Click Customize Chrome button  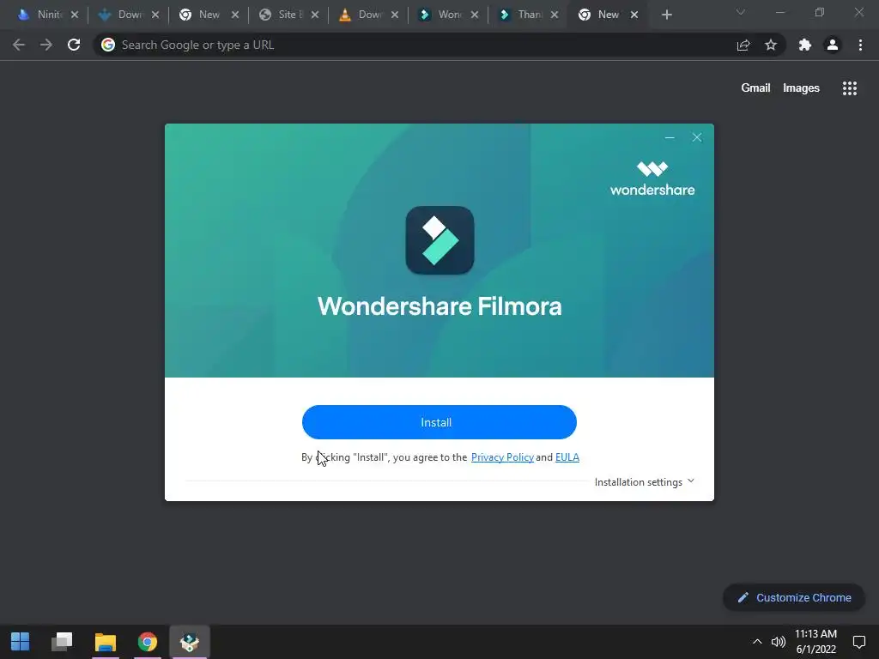point(794,597)
